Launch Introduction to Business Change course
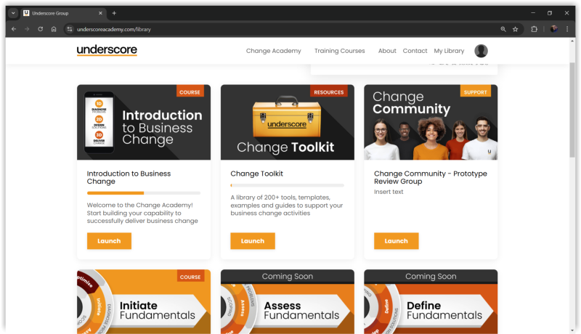 click(x=109, y=240)
